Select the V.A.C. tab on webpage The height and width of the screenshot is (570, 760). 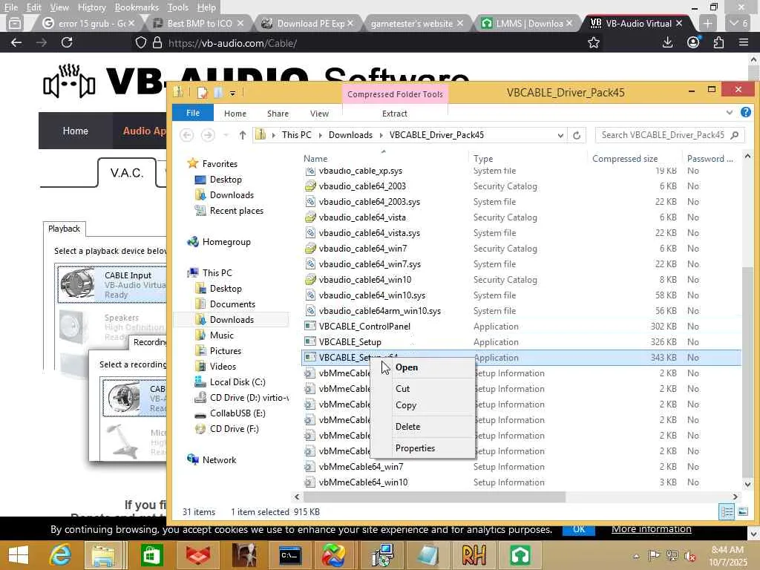click(127, 173)
